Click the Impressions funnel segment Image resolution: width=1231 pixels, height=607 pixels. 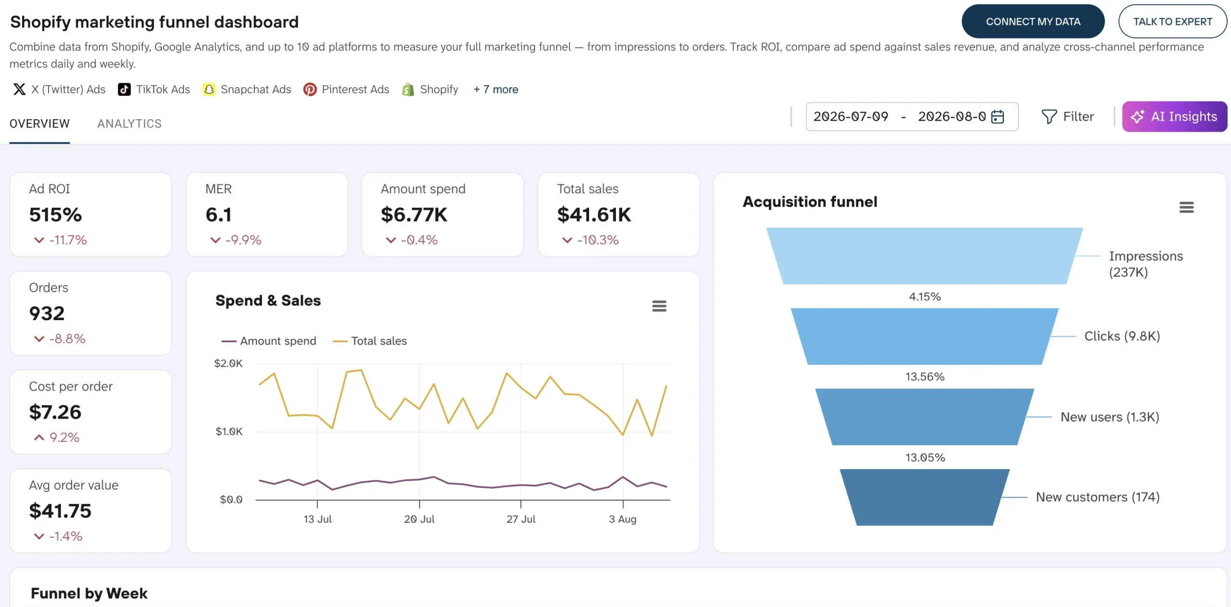pyautogui.click(x=925, y=256)
